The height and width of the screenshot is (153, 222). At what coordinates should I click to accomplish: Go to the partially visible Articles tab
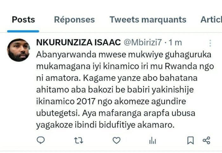click(211, 20)
